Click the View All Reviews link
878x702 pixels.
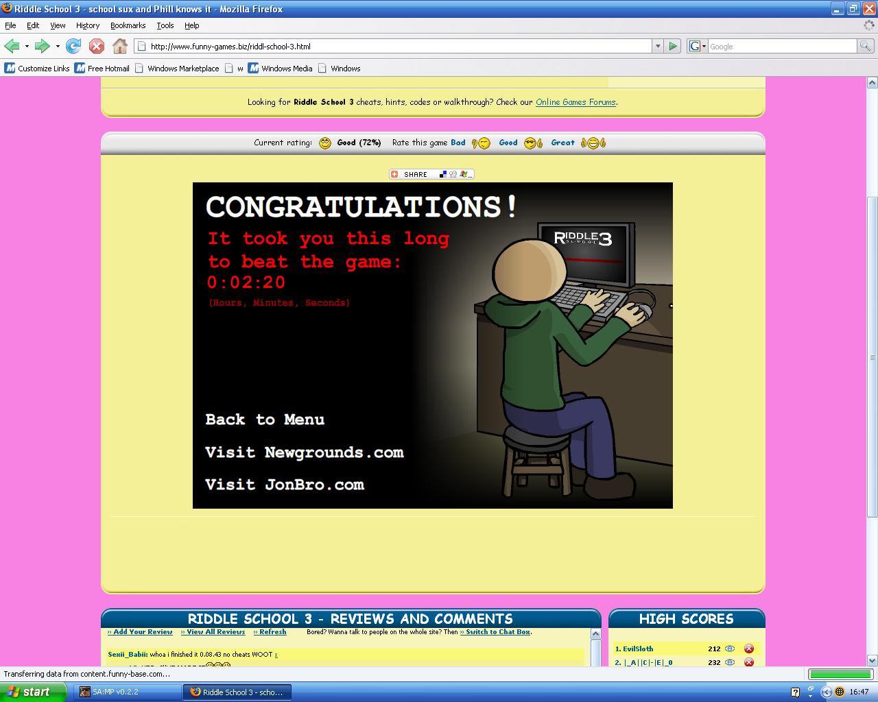[x=213, y=632]
